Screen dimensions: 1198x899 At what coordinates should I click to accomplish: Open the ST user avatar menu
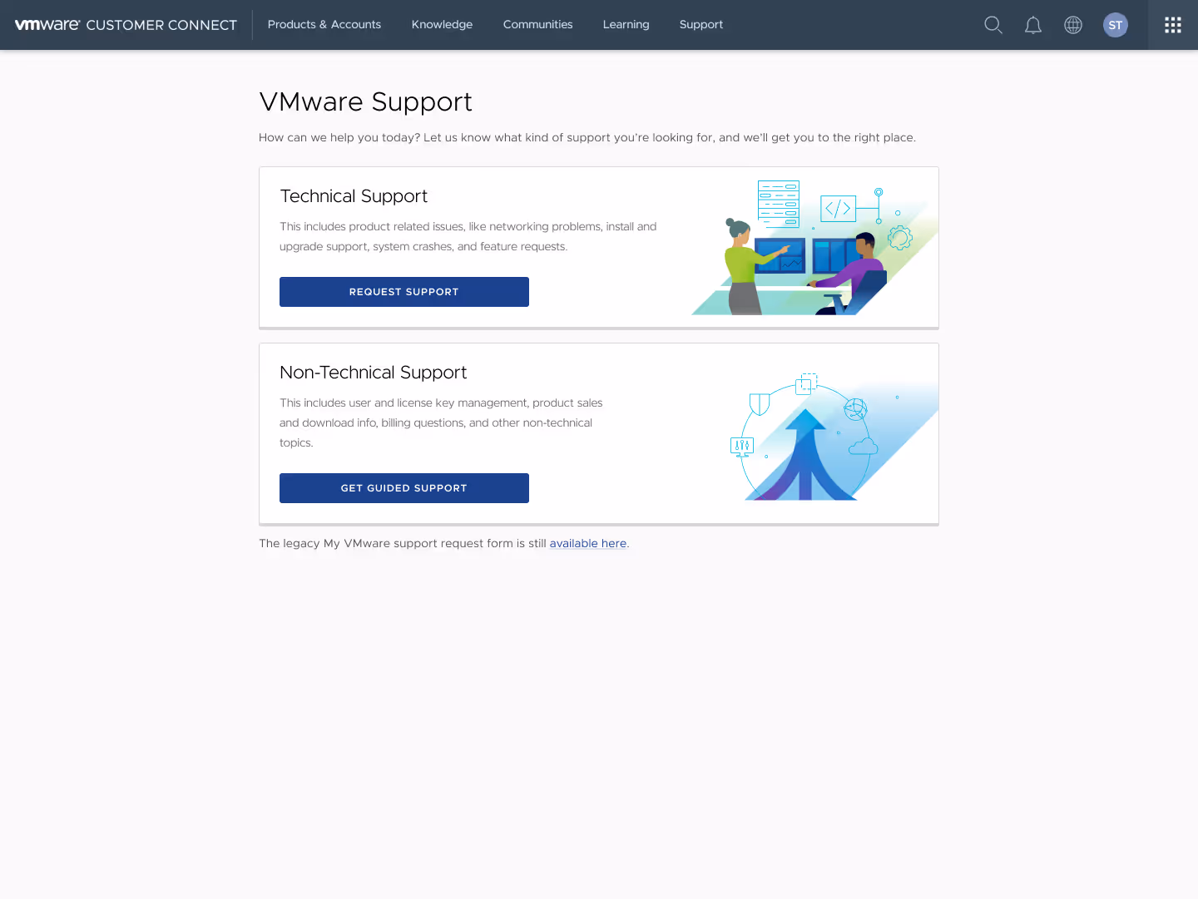pos(1116,25)
